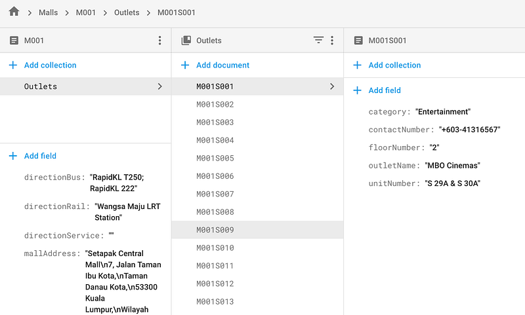Navigate to Malls in breadcrumb
Viewport: 525px width, 315px height.
(49, 12)
